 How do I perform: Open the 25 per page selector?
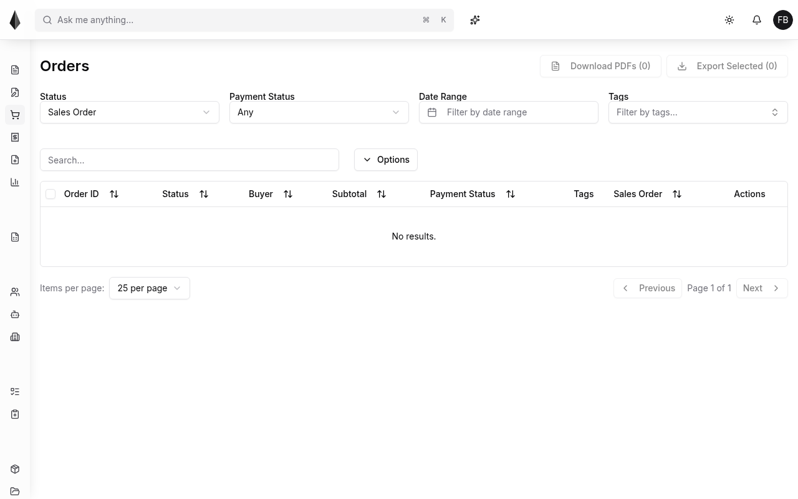click(x=150, y=288)
